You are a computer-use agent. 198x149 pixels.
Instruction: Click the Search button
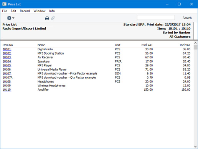coord(187,18)
